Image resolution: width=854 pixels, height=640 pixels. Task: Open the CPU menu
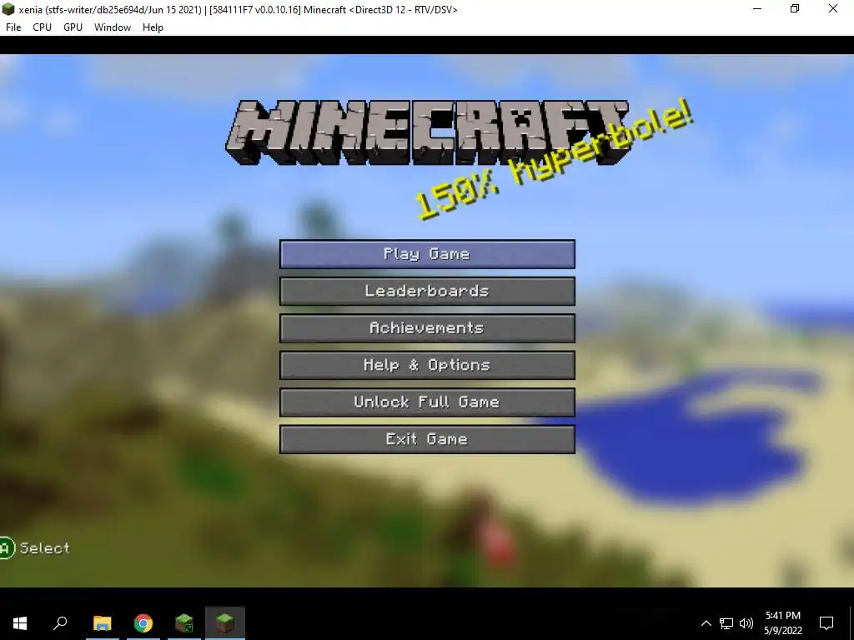coord(42,27)
